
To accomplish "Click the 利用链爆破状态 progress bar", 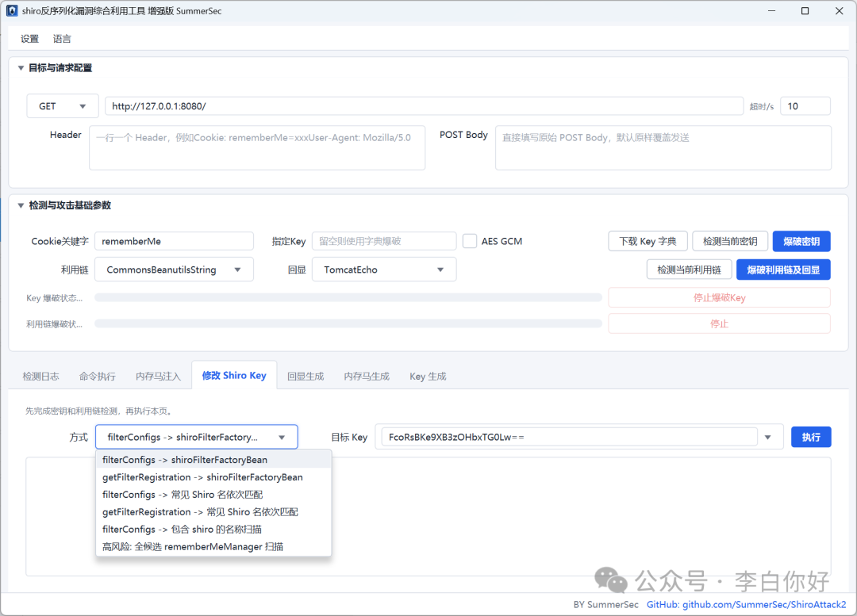I will point(348,323).
